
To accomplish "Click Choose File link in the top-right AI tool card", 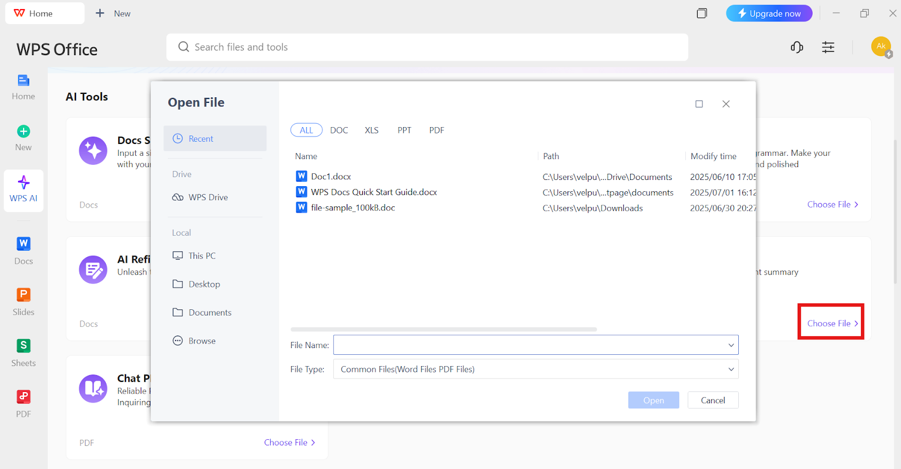I will pyautogui.click(x=833, y=205).
